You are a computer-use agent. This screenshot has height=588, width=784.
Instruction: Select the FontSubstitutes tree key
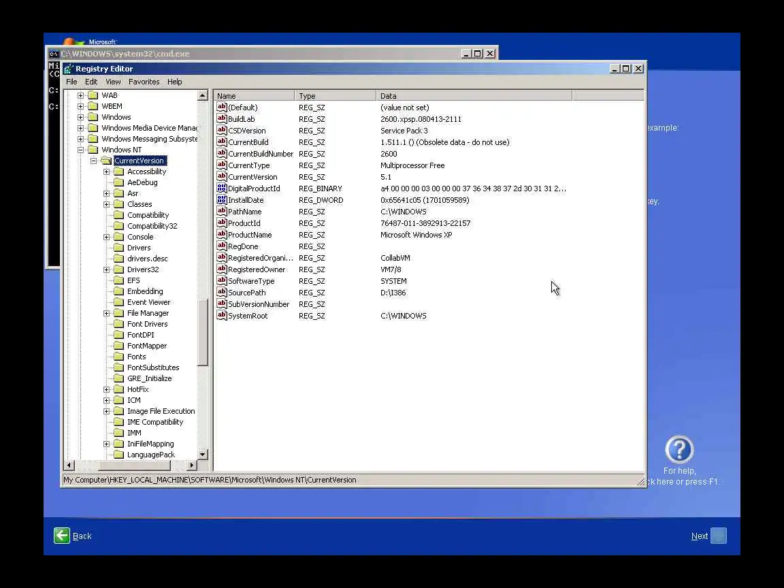click(153, 367)
